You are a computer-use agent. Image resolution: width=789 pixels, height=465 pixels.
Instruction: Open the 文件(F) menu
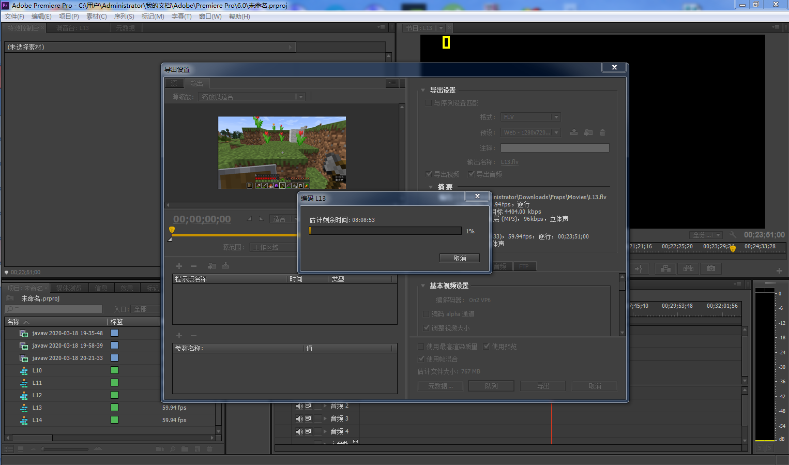coord(14,17)
